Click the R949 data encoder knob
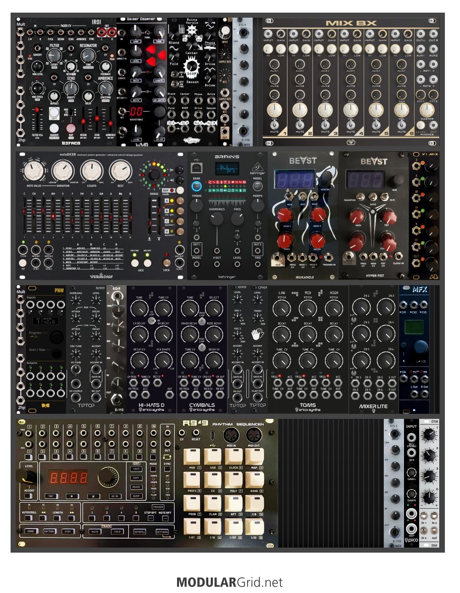The width and height of the screenshot is (460, 593). 108,477
